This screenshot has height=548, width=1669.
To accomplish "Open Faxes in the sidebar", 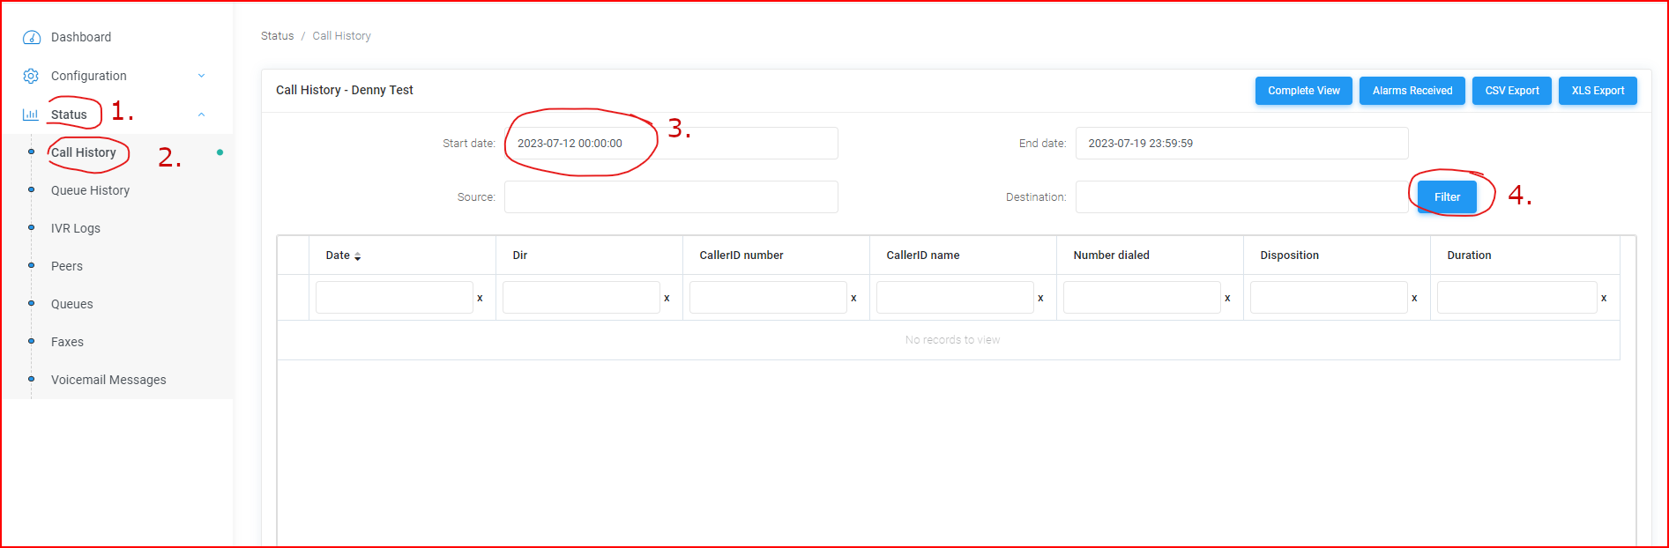I will click(67, 342).
